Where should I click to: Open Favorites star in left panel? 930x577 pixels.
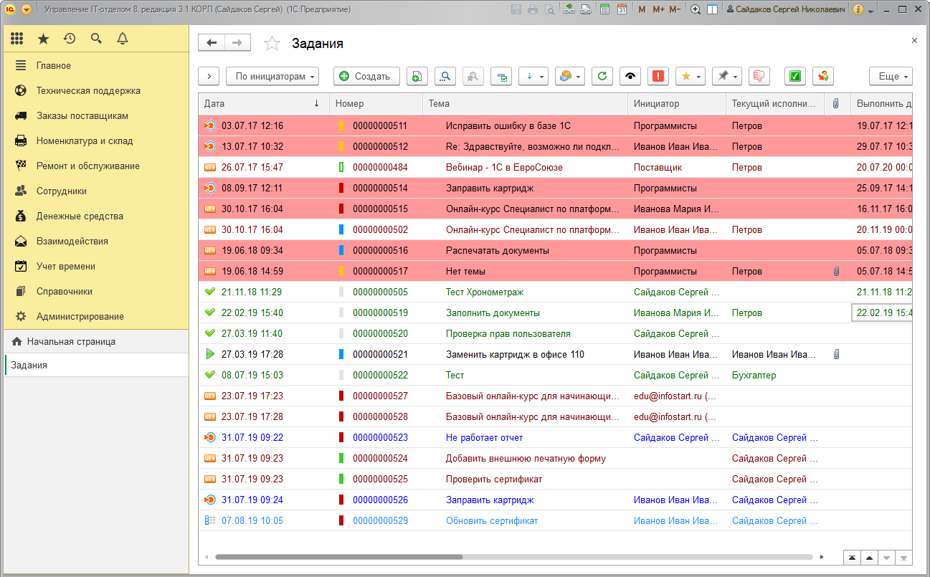tap(43, 39)
